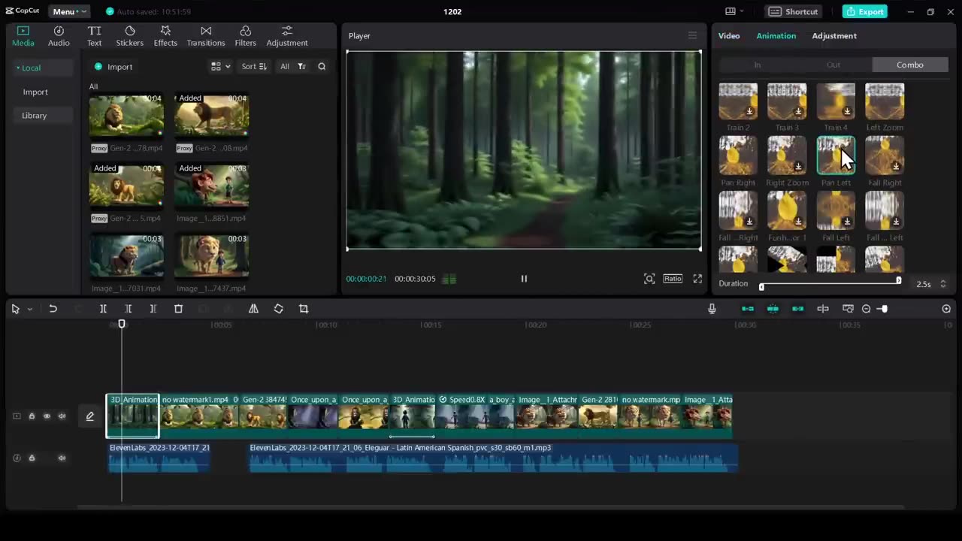This screenshot has width=962, height=541.
Task: Expand selection tool mode arrow
Action: [x=30, y=309]
